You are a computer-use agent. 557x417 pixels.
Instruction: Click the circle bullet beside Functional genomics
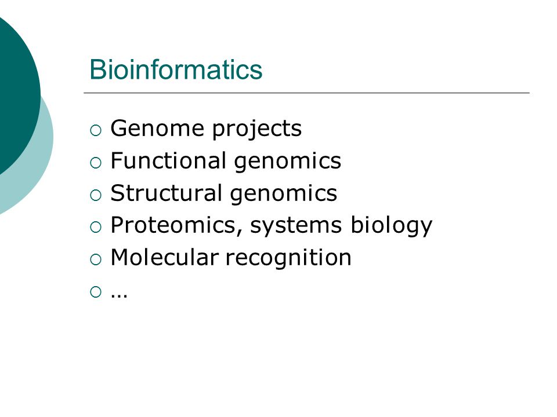click(96, 163)
